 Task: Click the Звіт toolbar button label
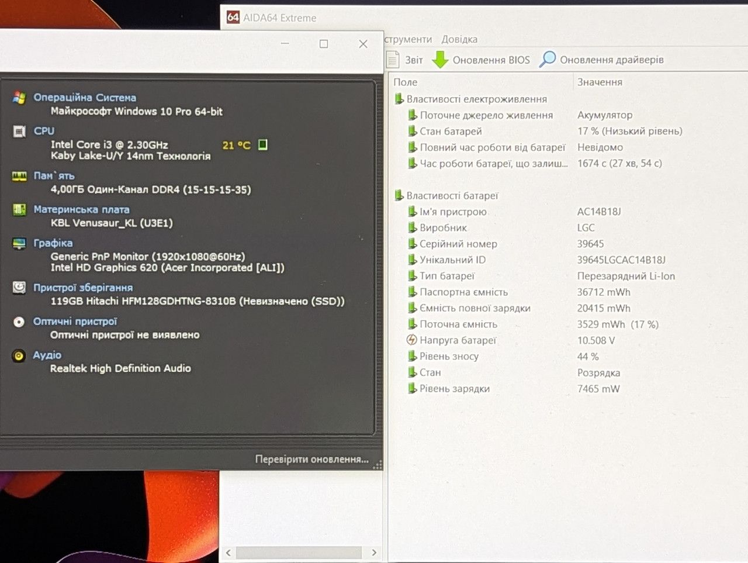(x=414, y=60)
